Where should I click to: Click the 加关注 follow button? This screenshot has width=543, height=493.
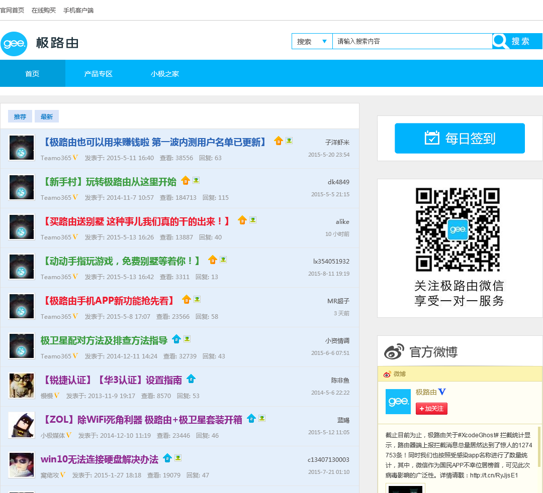[x=431, y=409]
